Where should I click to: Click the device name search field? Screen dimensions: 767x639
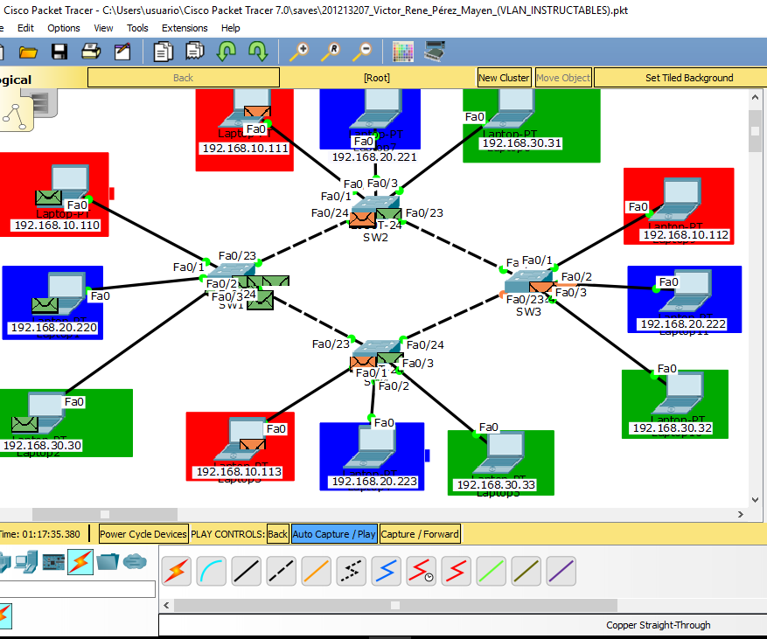click(x=77, y=589)
